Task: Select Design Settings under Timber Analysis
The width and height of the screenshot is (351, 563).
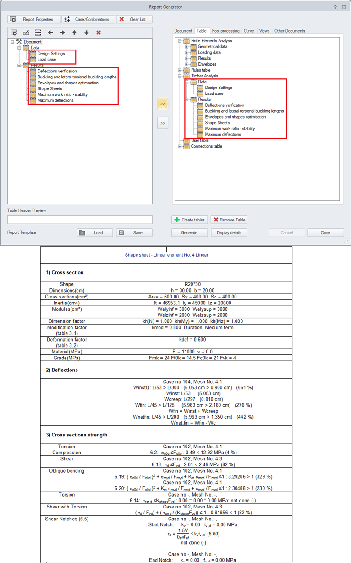Action: [x=219, y=88]
